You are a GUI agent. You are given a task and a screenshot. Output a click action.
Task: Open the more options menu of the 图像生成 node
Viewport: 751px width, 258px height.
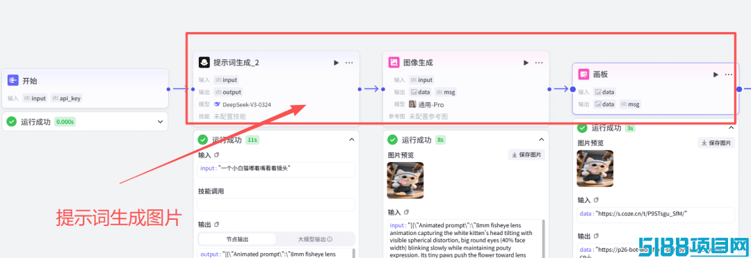click(x=539, y=63)
